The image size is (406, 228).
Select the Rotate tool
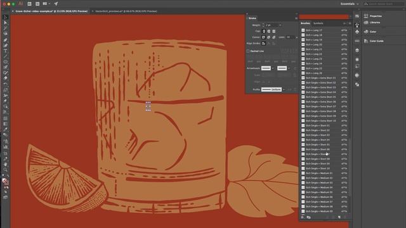[x=6, y=84]
